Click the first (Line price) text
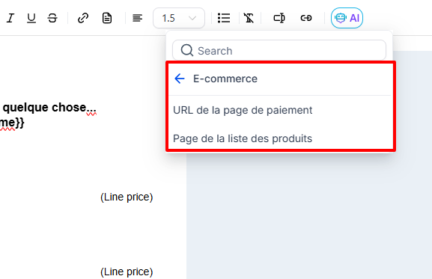The image size is (432, 279). [127, 197]
